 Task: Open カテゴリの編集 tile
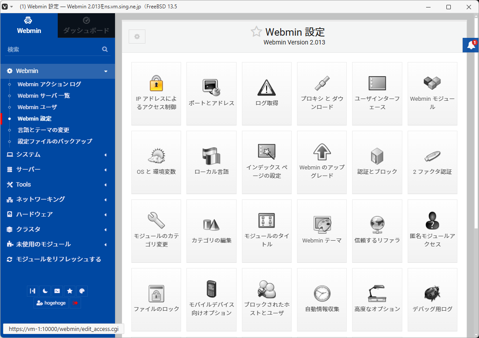pyautogui.click(x=212, y=231)
